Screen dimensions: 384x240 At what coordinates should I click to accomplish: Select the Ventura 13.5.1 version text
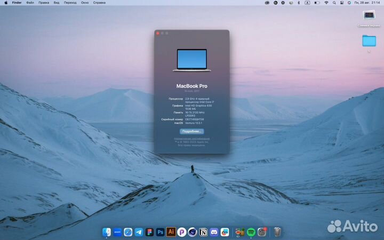[194, 123]
